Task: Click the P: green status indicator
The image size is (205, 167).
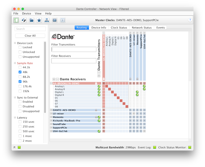Action: point(19,147)
